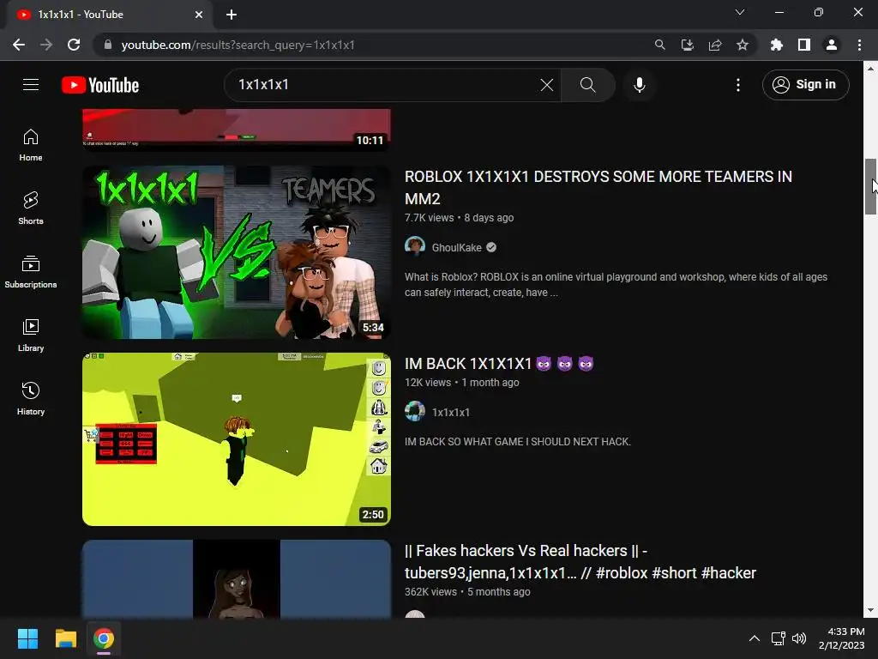Open the 1x1x1x1 channel name link
Screen dimensions: 878x659
coord(451,413)
